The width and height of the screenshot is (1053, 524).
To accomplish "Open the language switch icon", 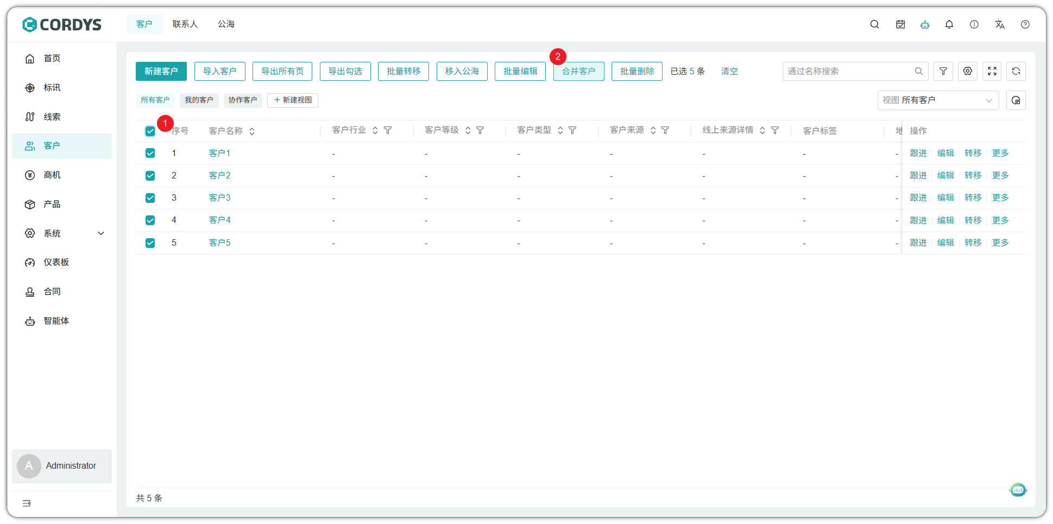I will 999,24.
